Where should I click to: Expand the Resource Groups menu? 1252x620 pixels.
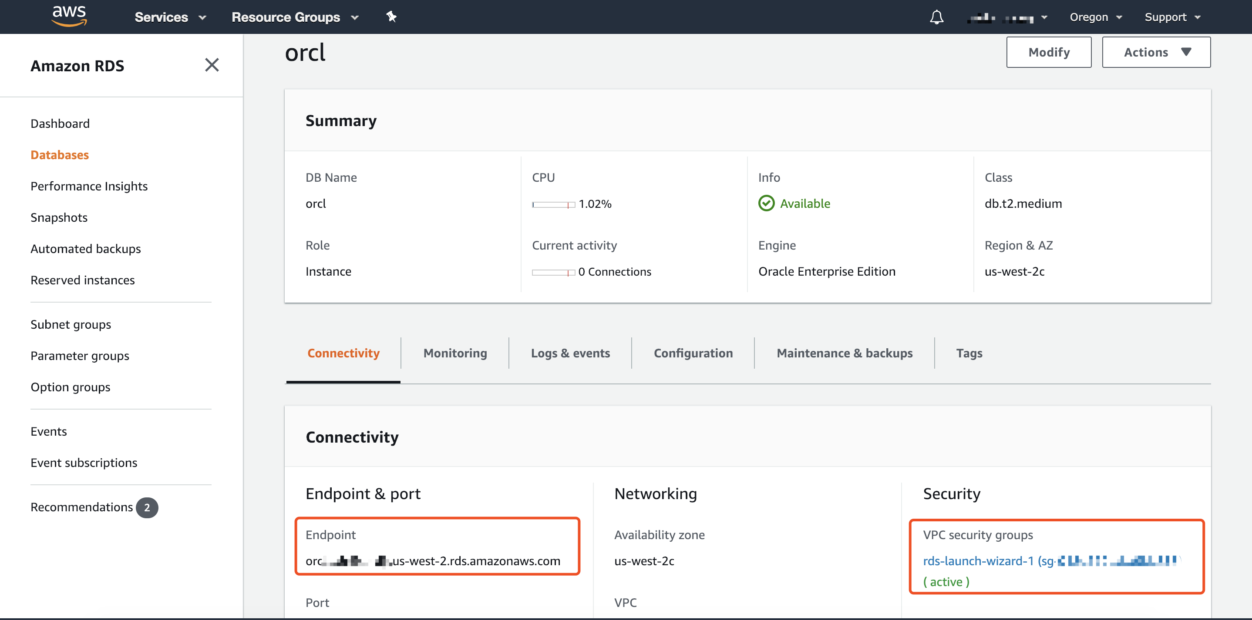[x=295, y=17]
